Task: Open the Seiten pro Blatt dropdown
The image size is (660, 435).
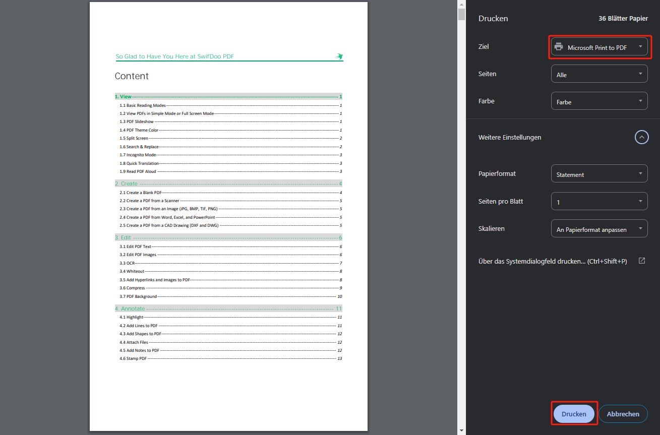Action: (x=599, y=202)
